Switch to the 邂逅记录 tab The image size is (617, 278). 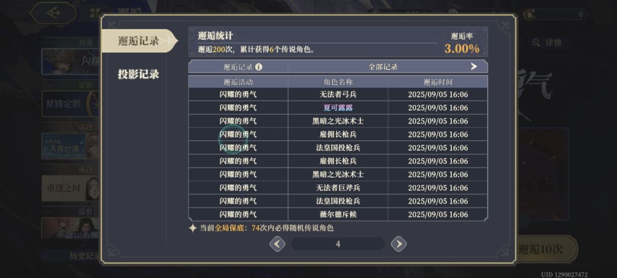coord(138,41)
